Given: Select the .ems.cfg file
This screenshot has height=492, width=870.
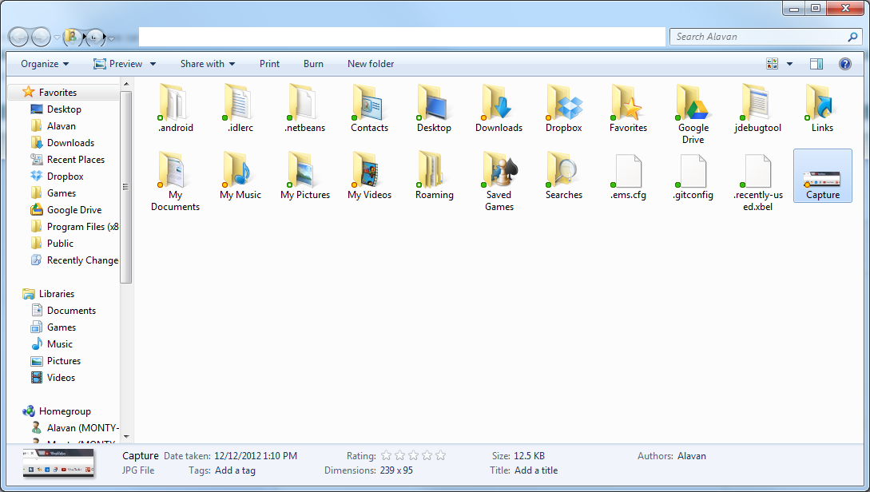Looking at the screenshot, I should [628, 176].
